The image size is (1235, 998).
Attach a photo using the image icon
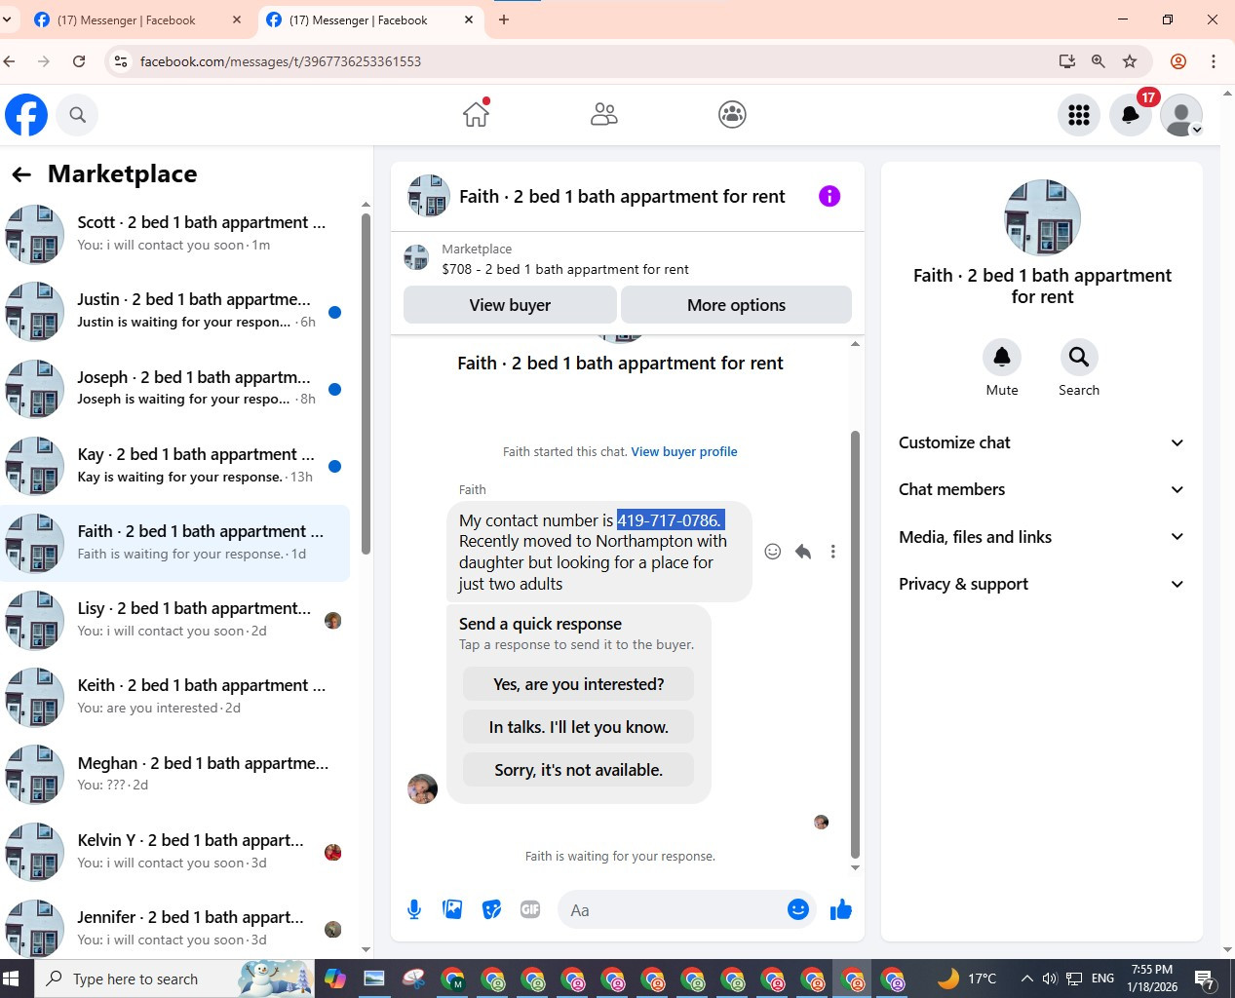pos(453,910)
